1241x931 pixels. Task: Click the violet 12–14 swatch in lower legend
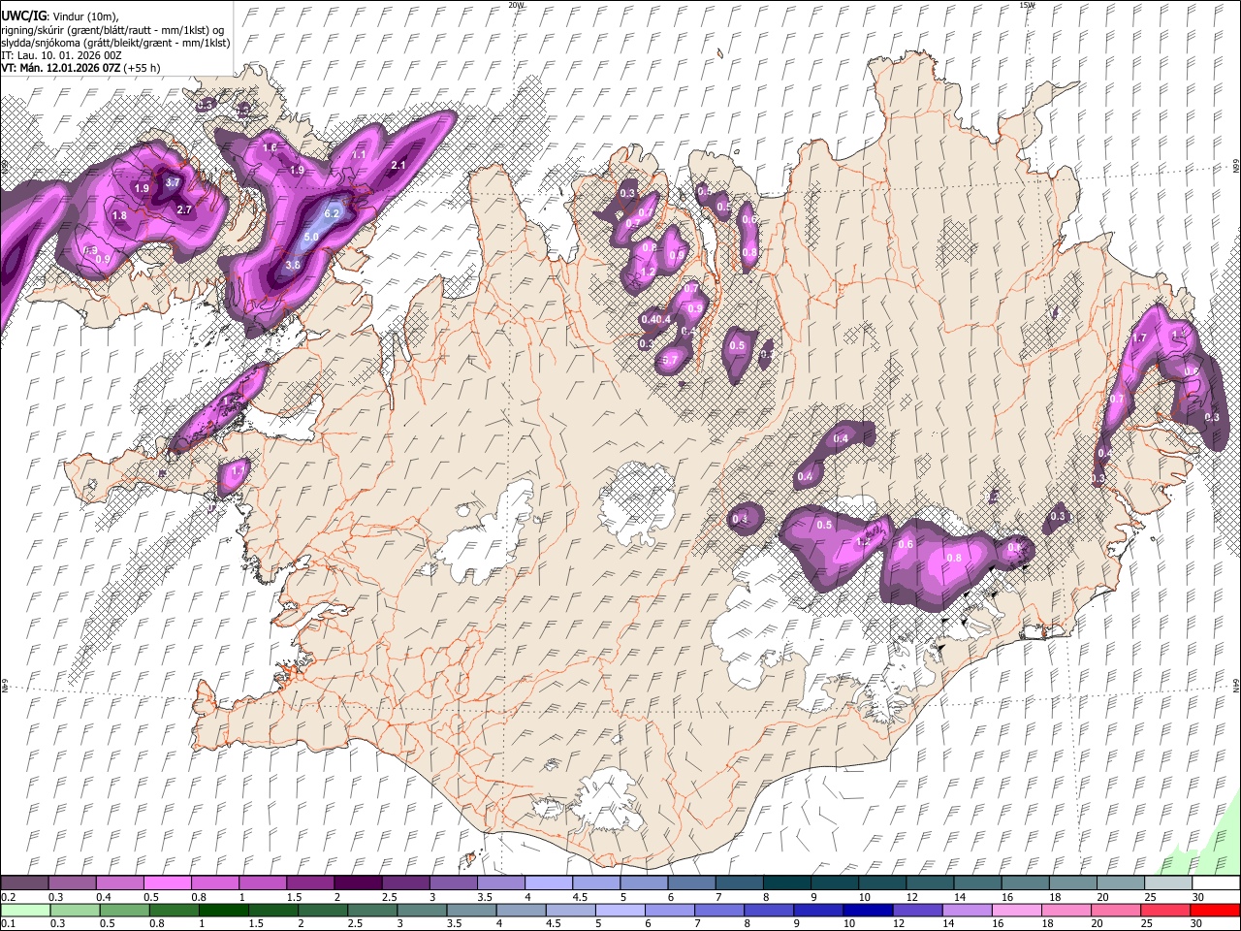pyautogui.click(x=917, y=910)
